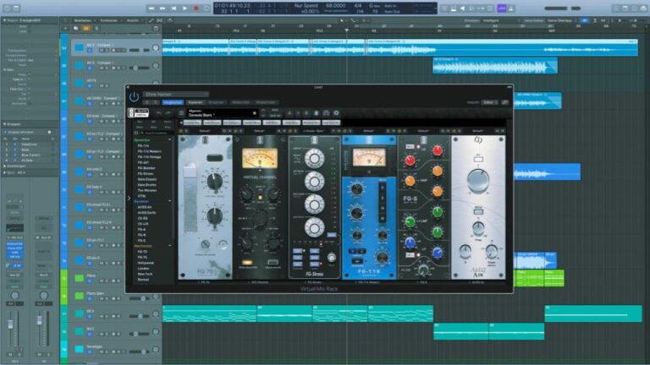The image size is (650, 365).
Task: Start playback with the play button
Action: click(185, 8)
